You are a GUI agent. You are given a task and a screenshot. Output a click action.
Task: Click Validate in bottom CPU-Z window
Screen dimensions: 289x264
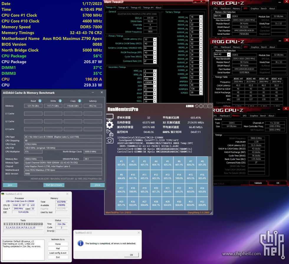pyautogui.click(x=258, y=183)
